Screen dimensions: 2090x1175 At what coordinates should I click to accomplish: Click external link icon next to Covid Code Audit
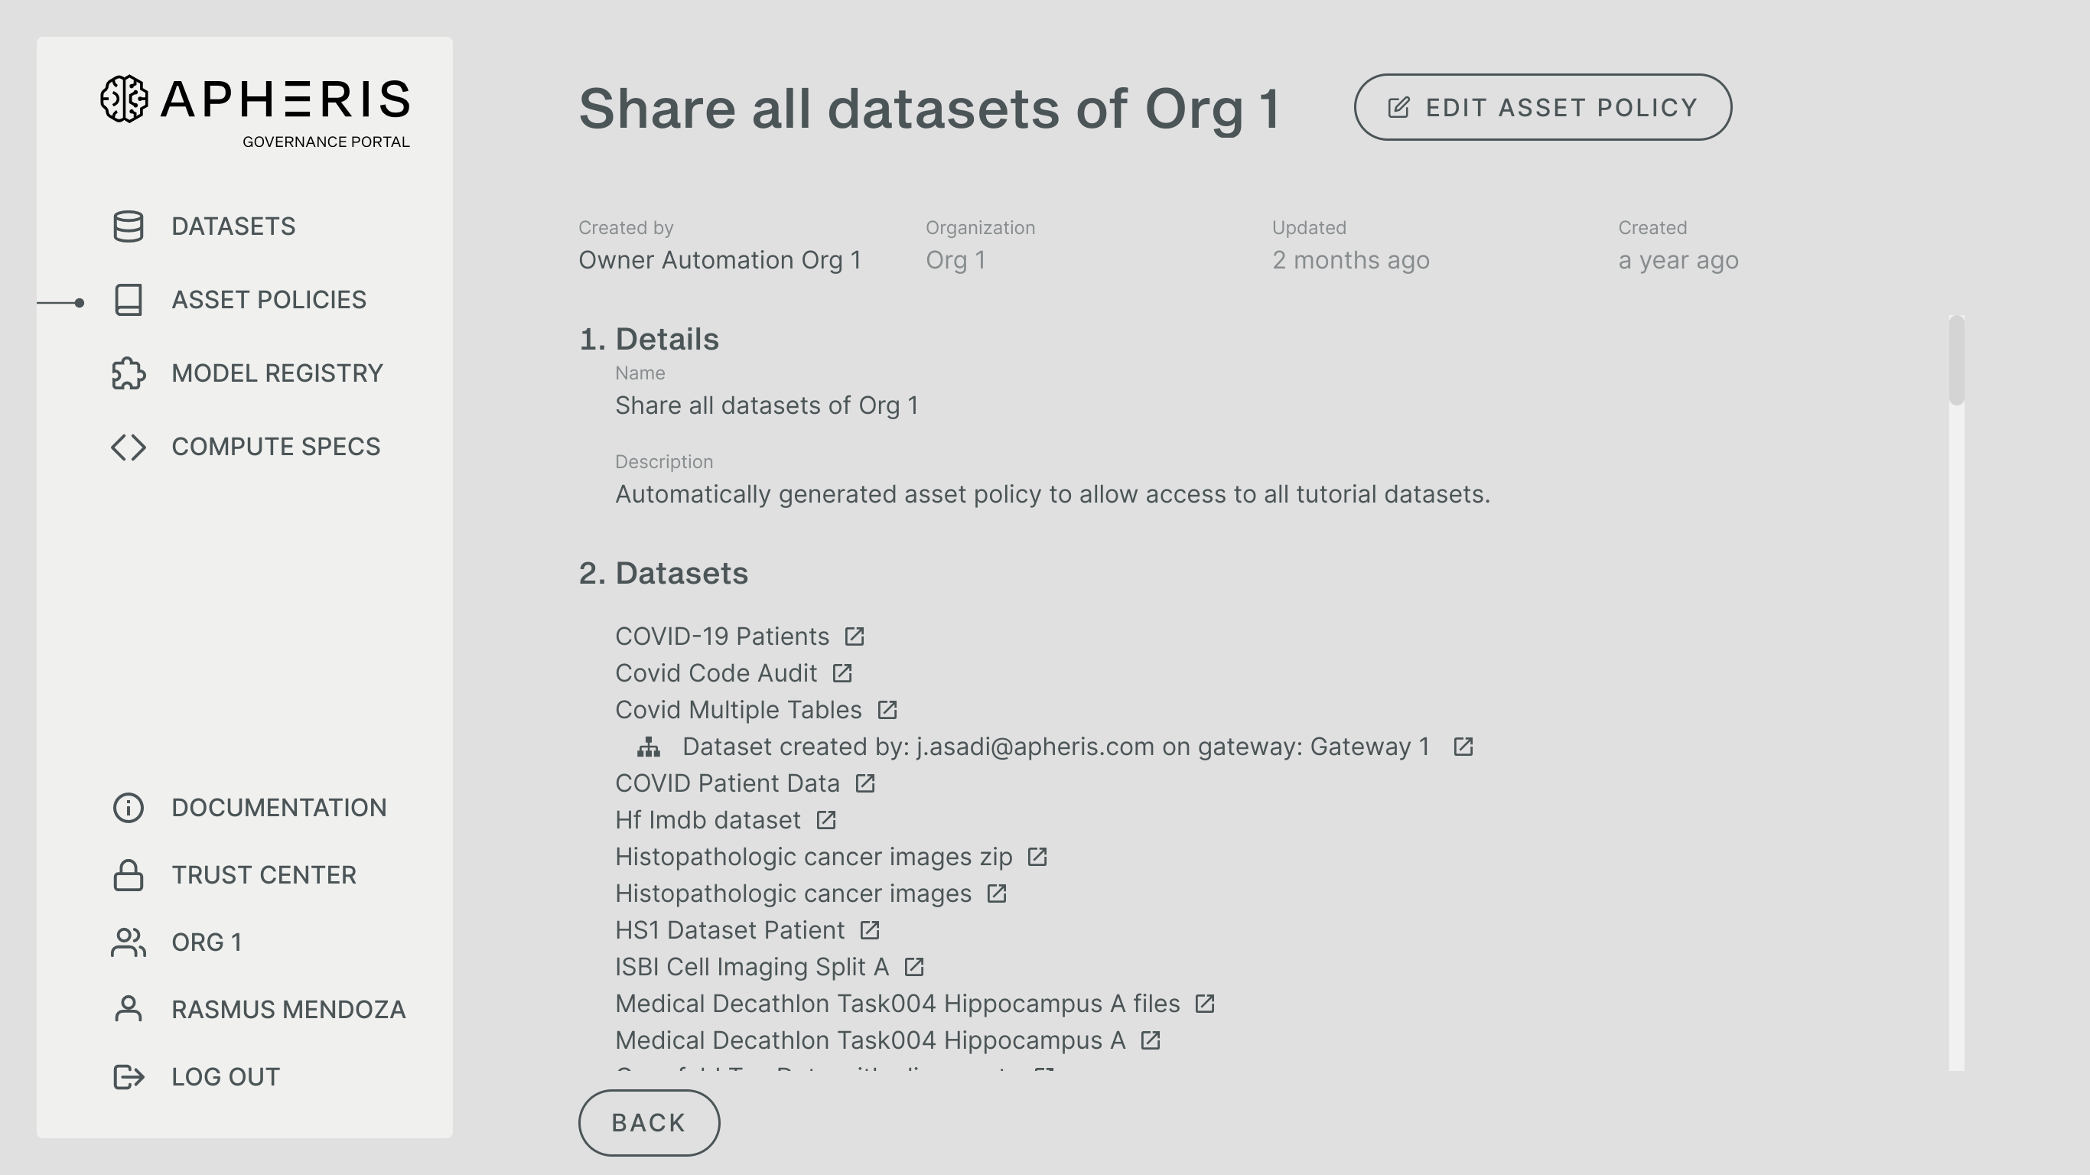click(x=842, y=672)
